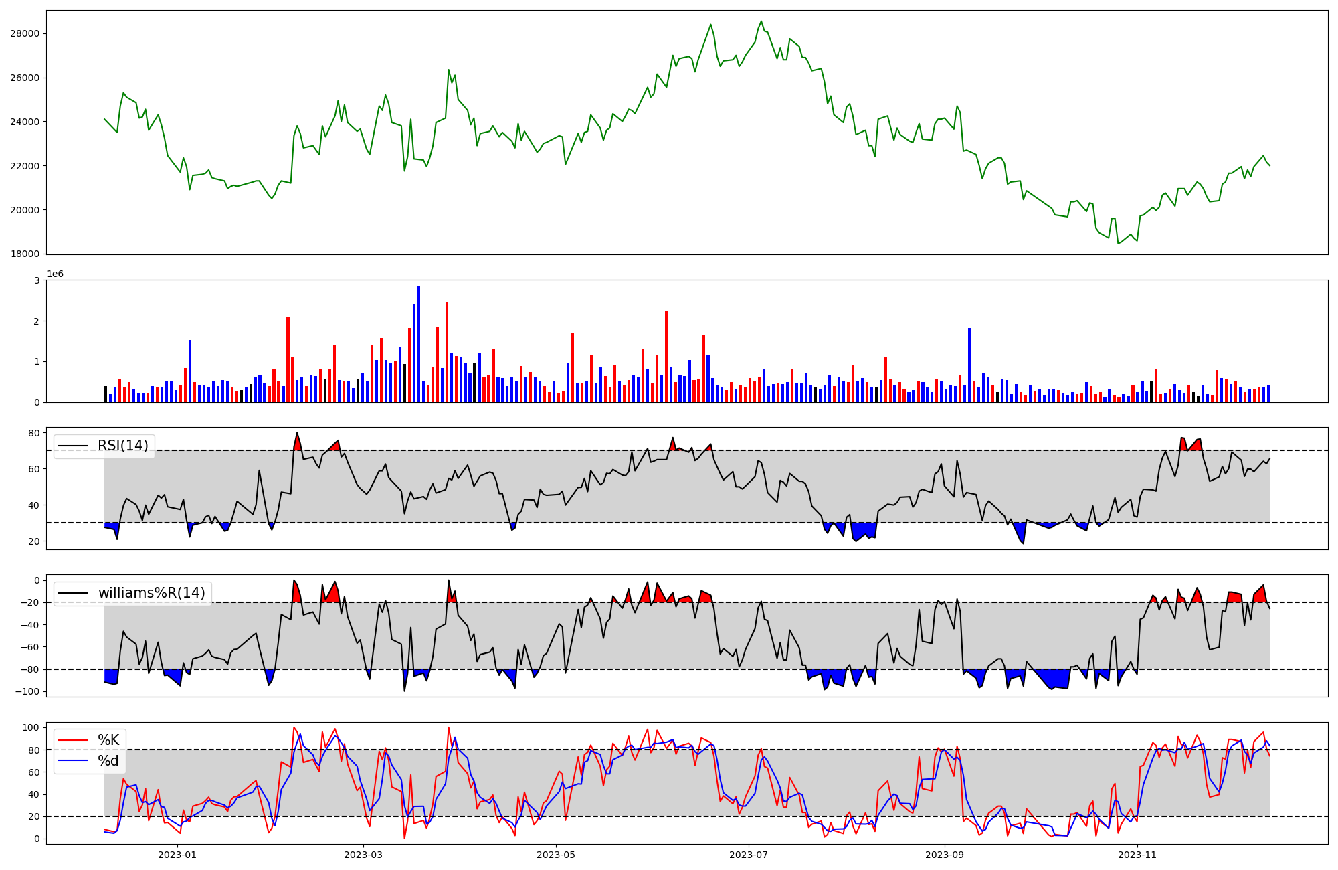Click the red %K legend line sample

coord(73,739)
